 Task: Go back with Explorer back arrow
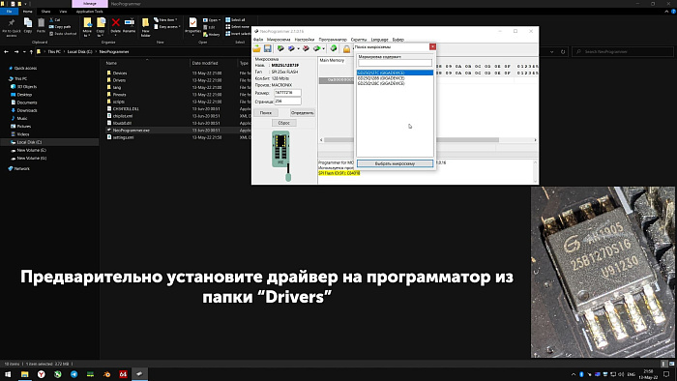6,52
